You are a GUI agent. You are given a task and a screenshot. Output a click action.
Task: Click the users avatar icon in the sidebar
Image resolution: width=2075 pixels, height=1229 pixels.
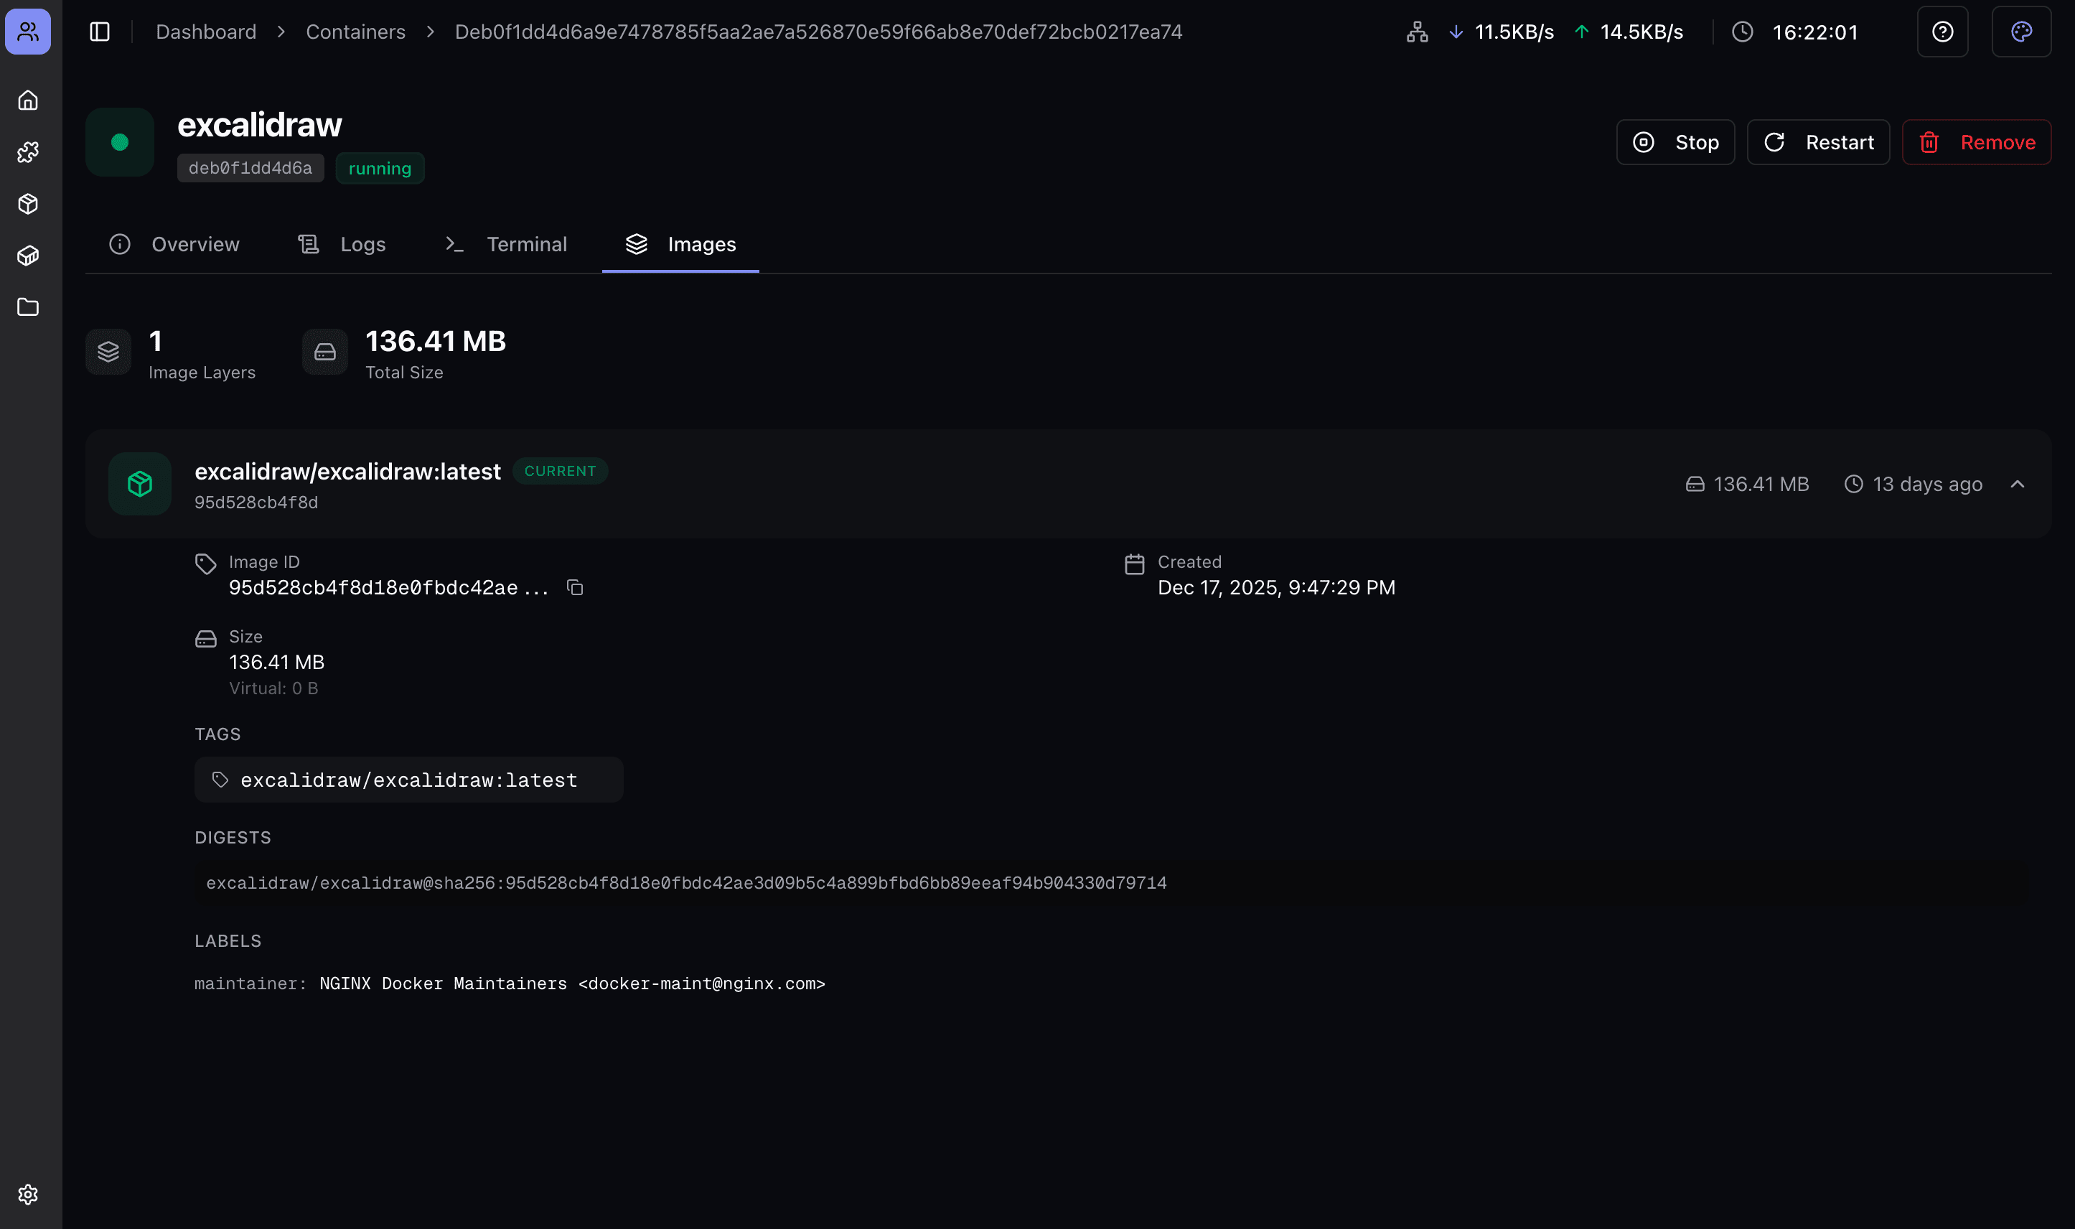tap(28, 32)
